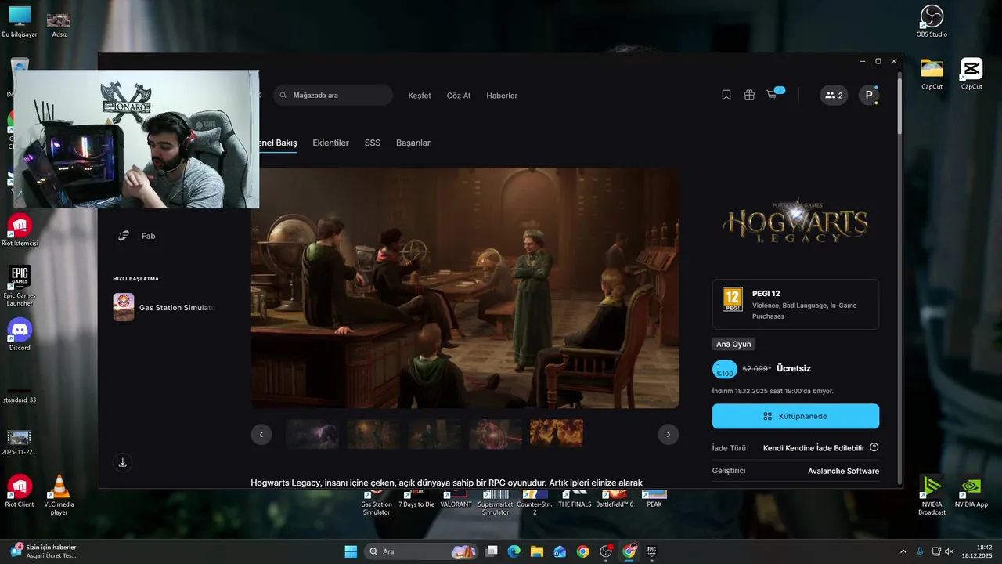Click the gift box icon in header
The width and height of the screenshot is (1002, 564).
(749, 96)
